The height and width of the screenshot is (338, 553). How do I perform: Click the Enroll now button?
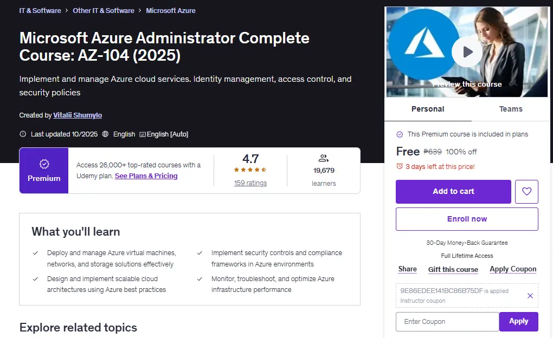click(x=467, y=219)
